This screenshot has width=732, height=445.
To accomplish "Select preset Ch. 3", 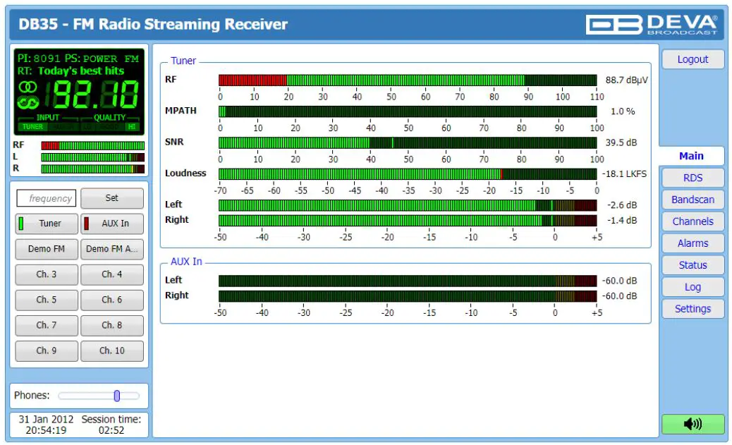I will click(x=47, y=274).
